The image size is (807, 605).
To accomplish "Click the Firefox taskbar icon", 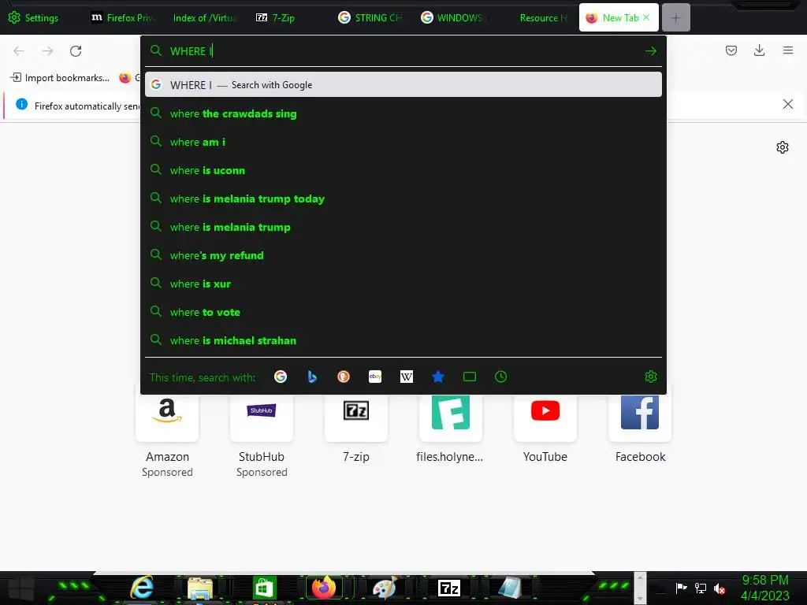I will click(x=324, y=588).
